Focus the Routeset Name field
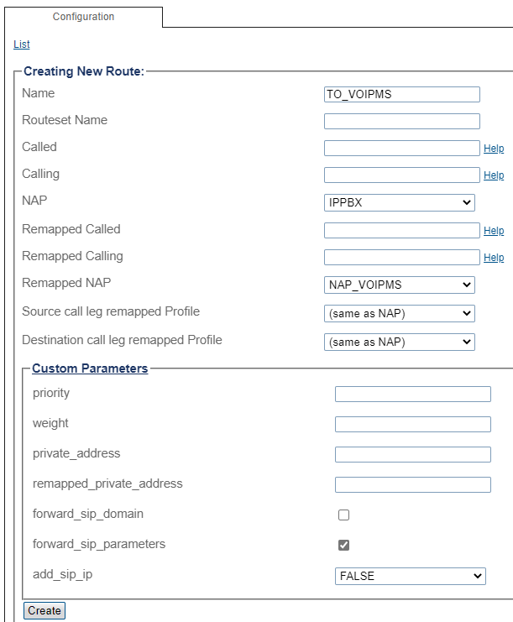Screen dimensions: 513x622 pyautogui.click(x=401, y=121)
